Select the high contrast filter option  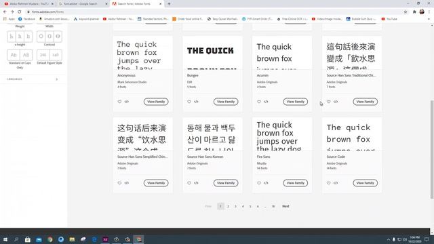pyautogui.click(x=58, y=37)
